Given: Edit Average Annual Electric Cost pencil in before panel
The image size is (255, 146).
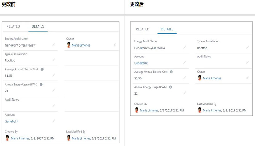Looking at the screenshot, I should pos(54,75).
